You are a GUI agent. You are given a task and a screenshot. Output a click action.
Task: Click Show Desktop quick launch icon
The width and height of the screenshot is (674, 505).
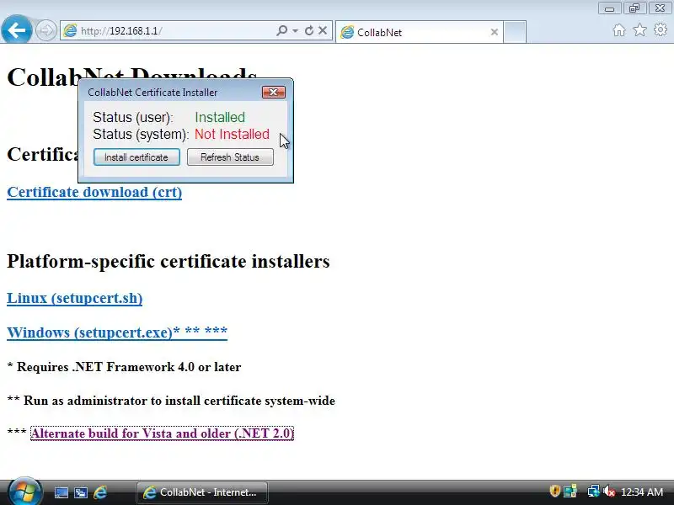(61, 492)
